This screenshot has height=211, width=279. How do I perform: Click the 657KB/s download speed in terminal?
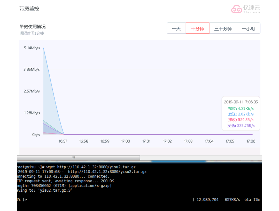coord(233,200)
